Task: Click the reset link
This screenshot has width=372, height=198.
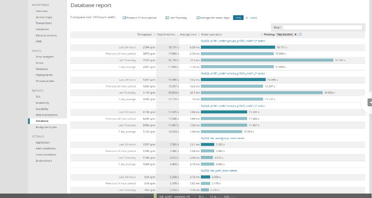Action: tap(253, 18)
